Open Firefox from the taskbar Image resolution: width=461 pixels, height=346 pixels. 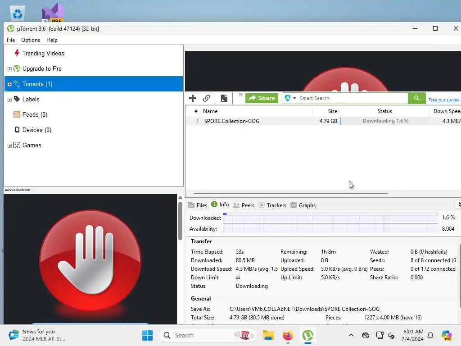pyautogui.click(x=288, y=335)
